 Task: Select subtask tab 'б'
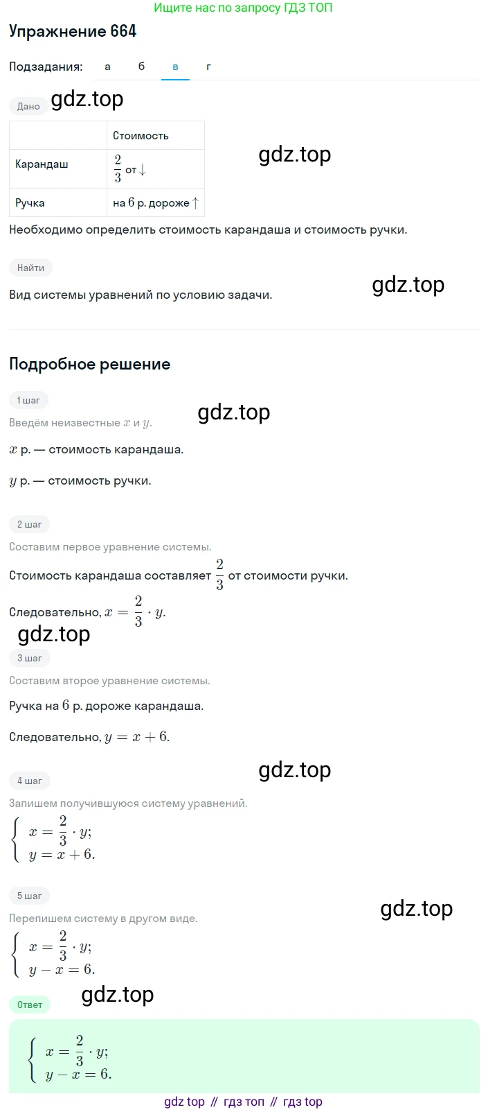click(142, 67)
